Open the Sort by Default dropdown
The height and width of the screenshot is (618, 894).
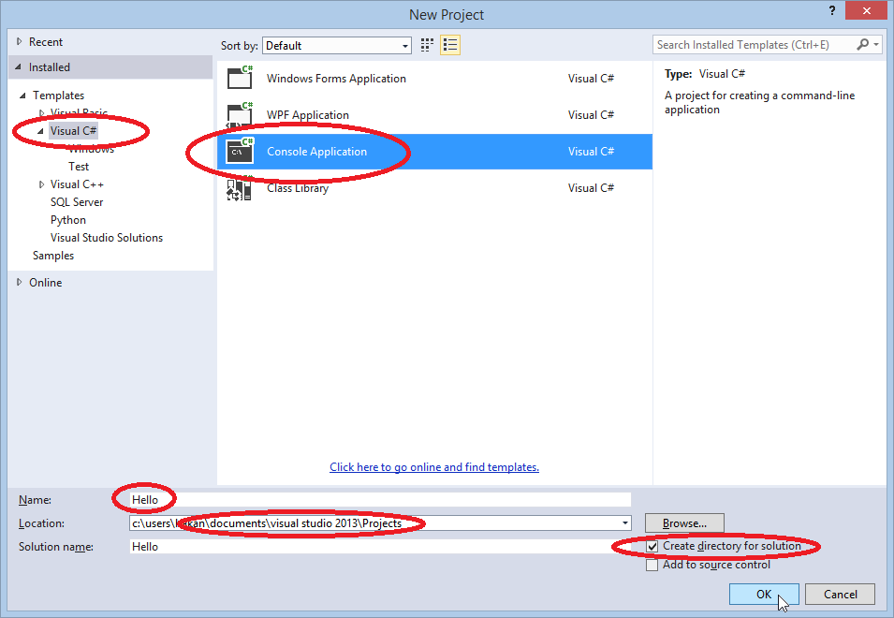coord(336,46)
